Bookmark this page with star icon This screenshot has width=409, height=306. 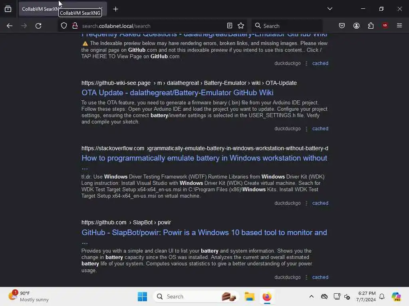pos(241,25)
